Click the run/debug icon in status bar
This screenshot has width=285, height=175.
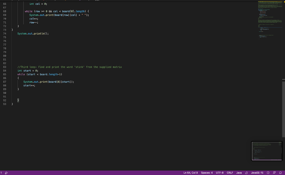pyautogui.click(x=6, y=173)
